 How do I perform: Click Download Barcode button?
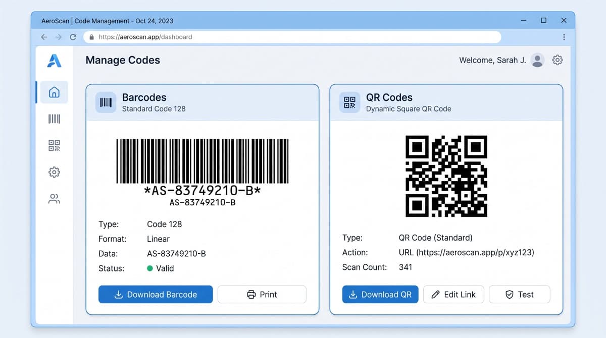pos(156,295)
